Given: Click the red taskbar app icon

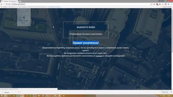Looking at the screenshot, I should coord(51,96).
